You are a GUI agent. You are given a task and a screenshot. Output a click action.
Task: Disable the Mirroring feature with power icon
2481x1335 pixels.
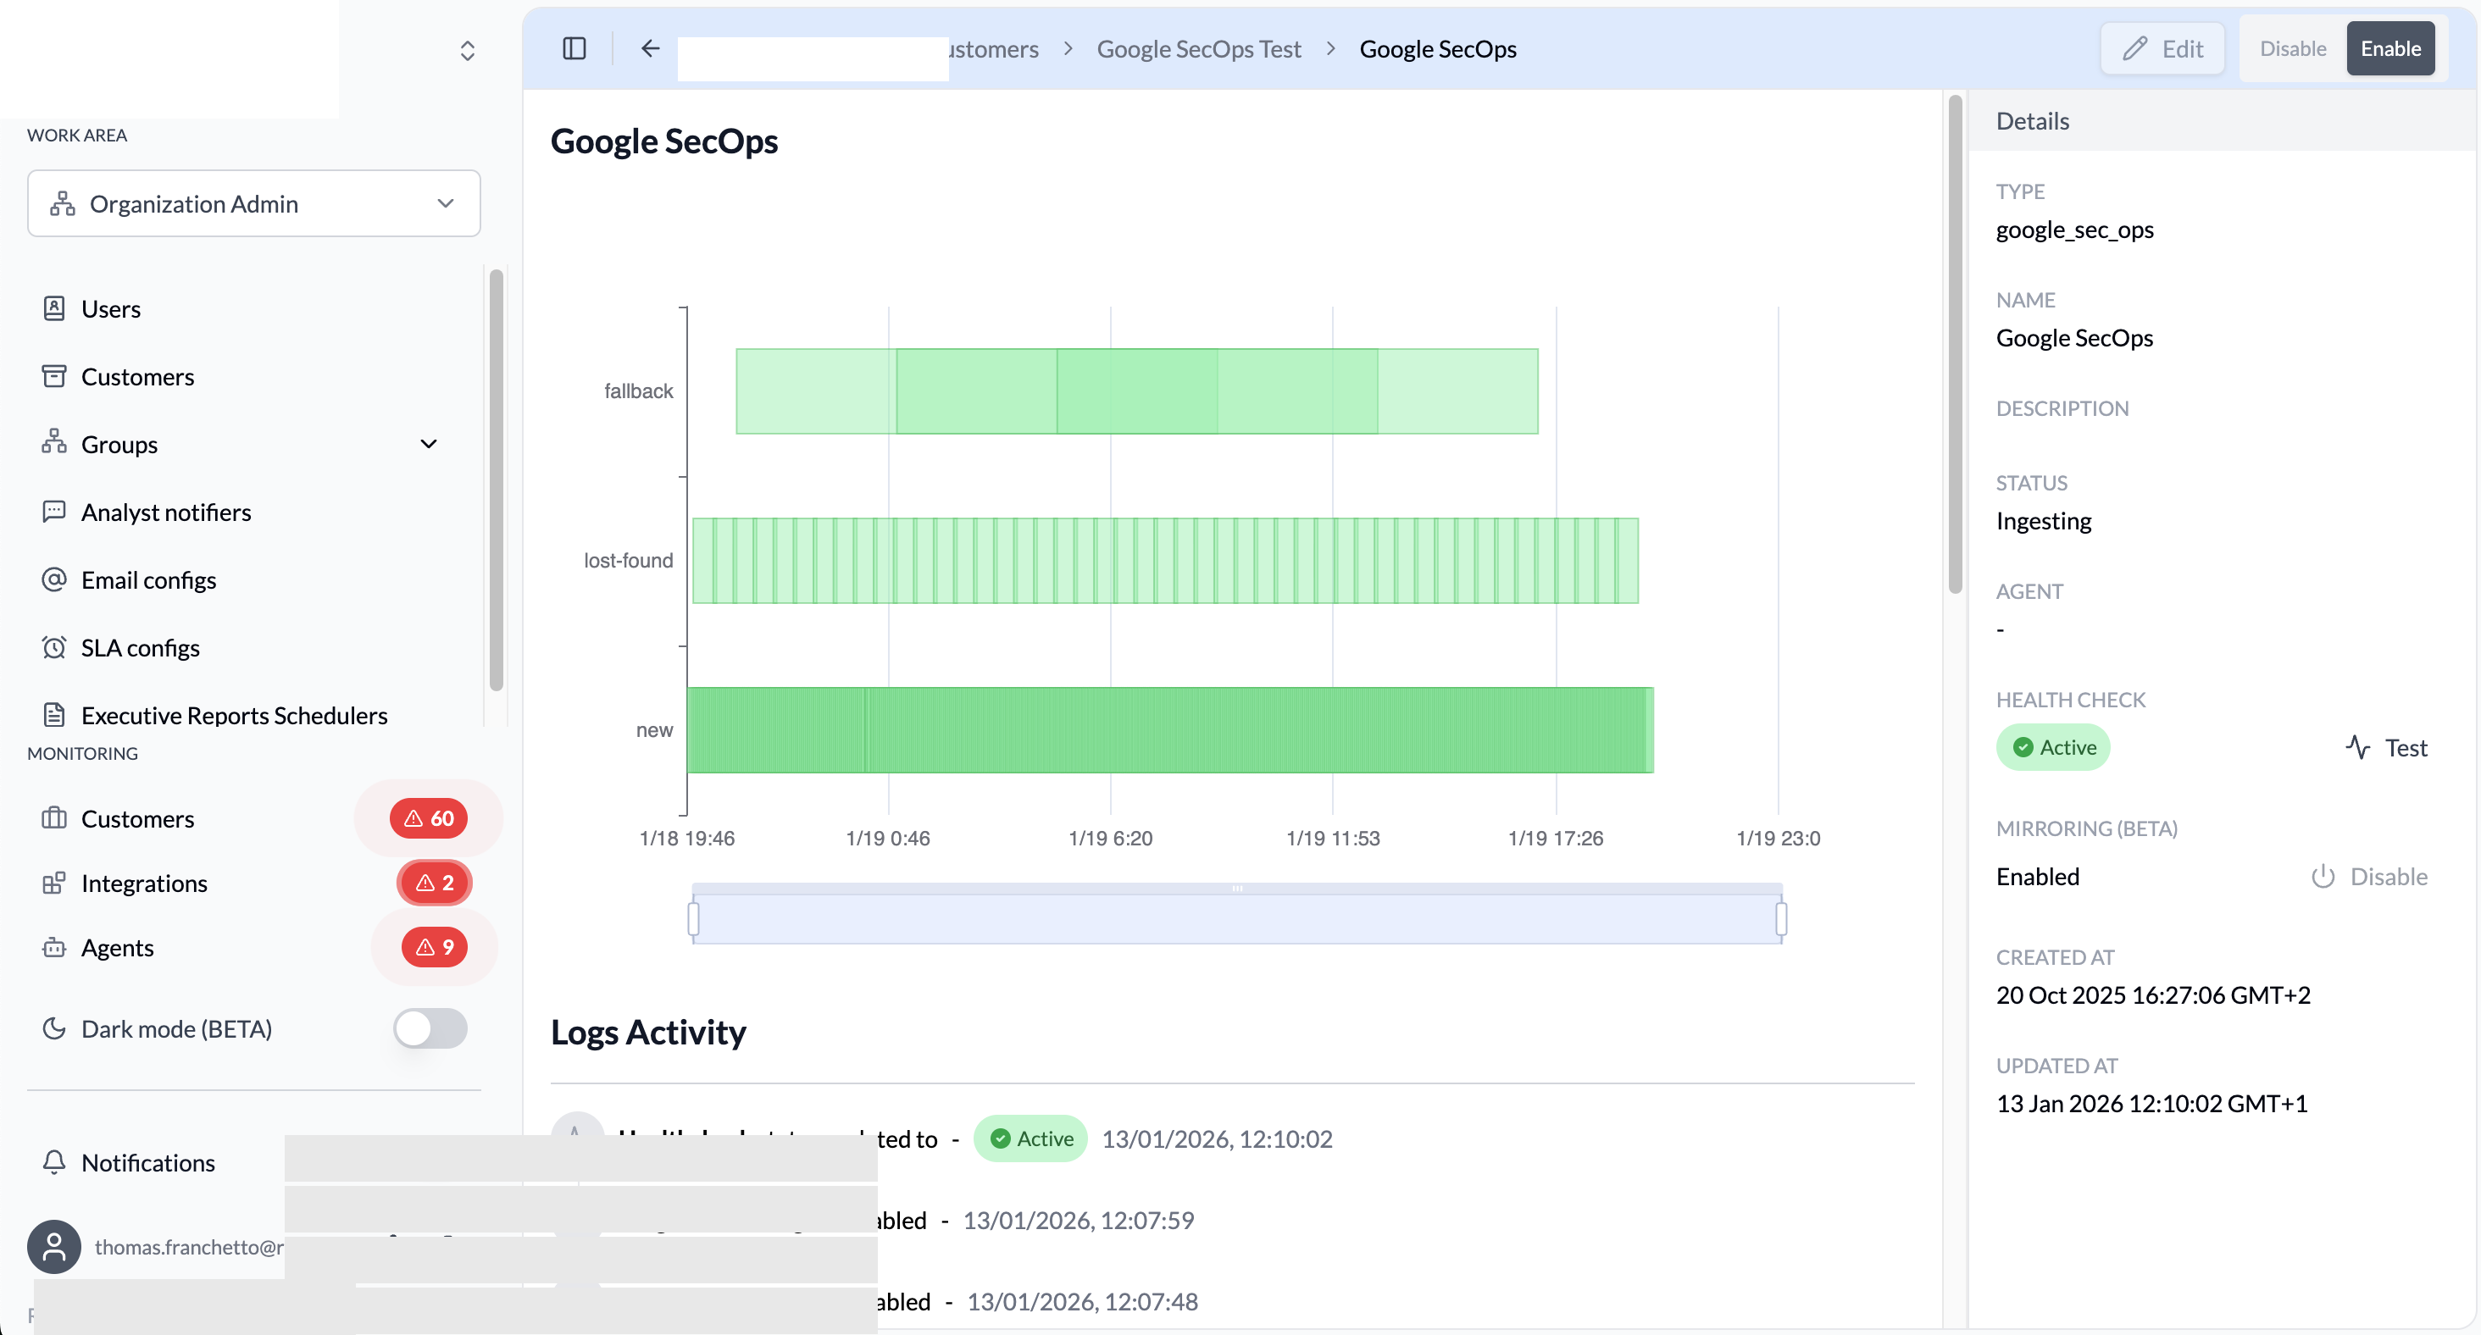tap(2324, 876)
